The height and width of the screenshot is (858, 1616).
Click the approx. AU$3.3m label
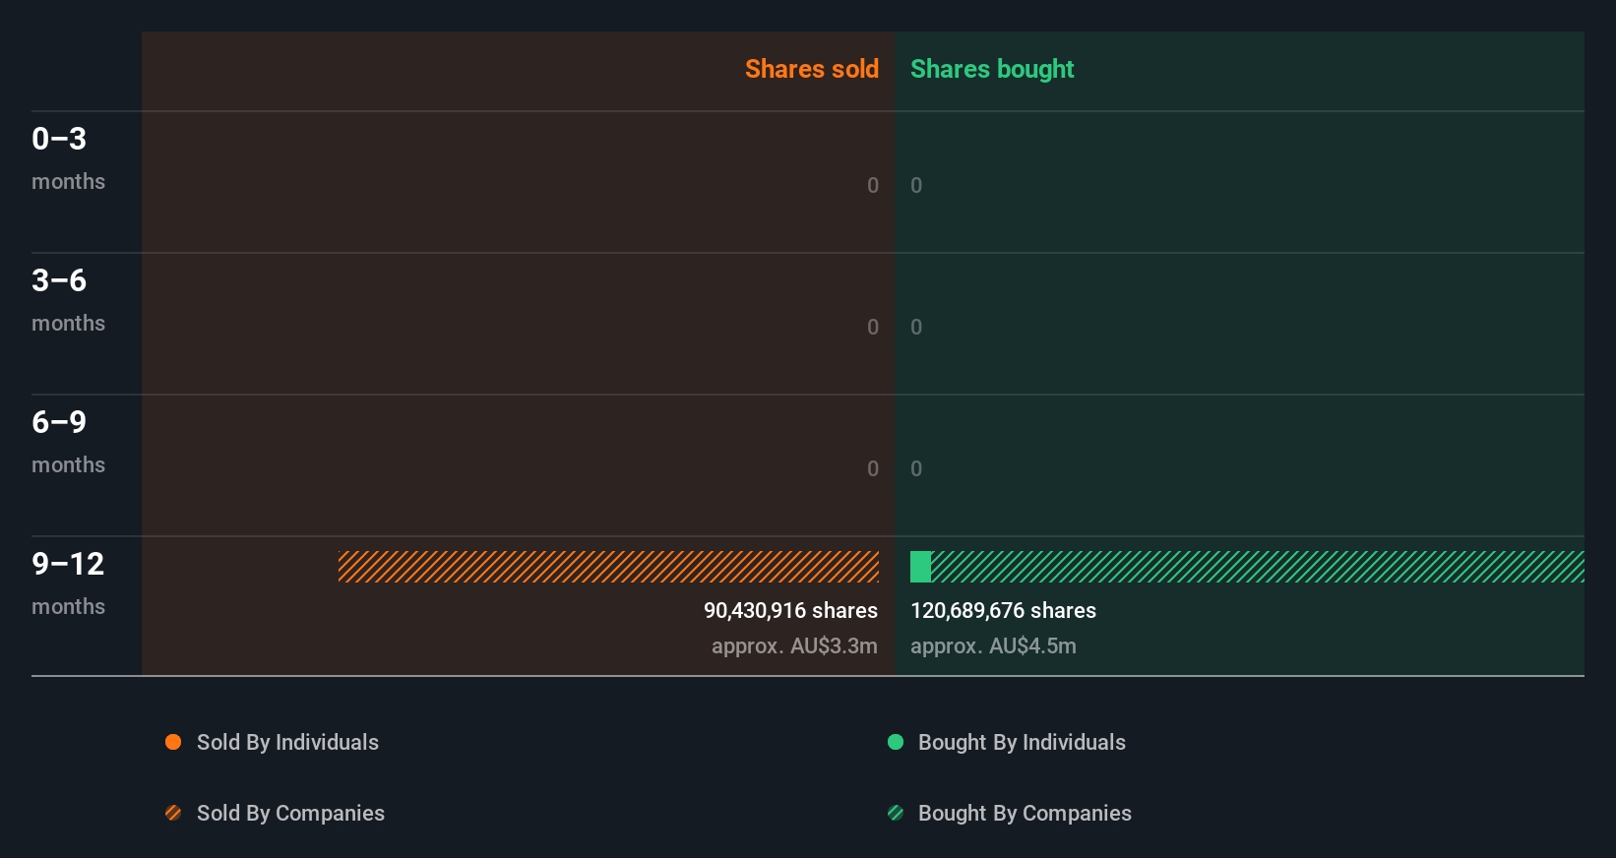click(x=794, y=646)
